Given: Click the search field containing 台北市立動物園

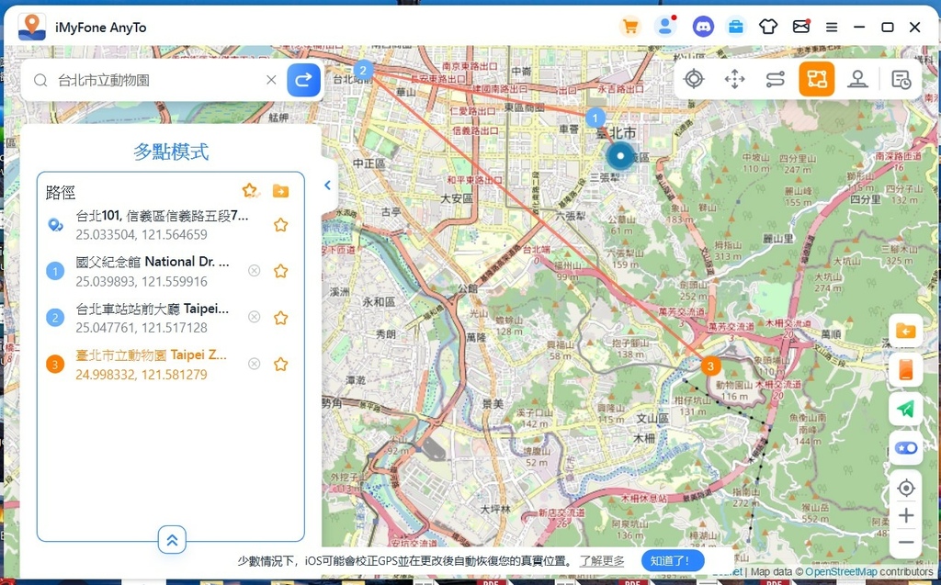Looking at the screenshot, I should pos(156,80).
